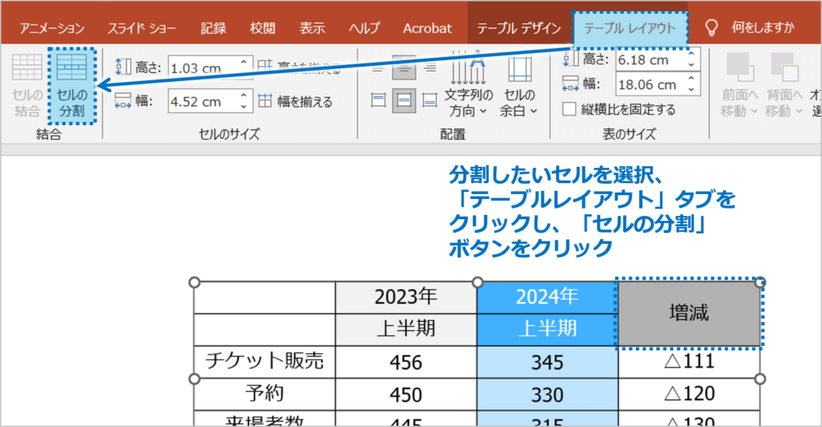Select top vertical alignment icon
This screenshot has height=427, width=822.
(x=378, y=100)
